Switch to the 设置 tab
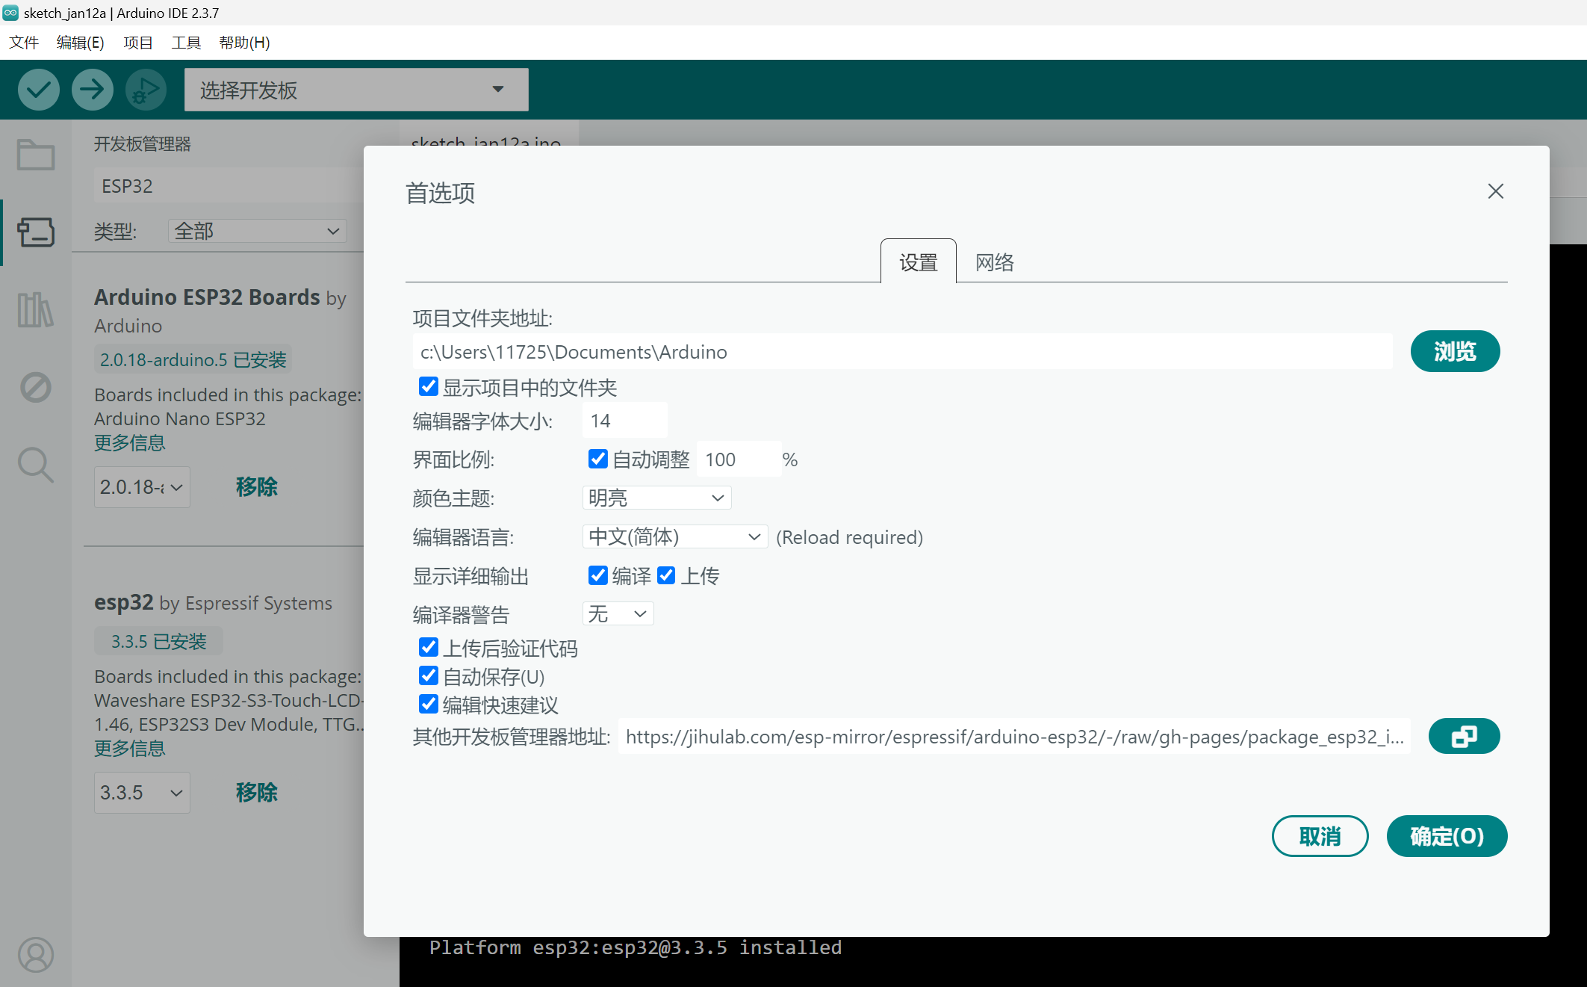 [918, 262]
